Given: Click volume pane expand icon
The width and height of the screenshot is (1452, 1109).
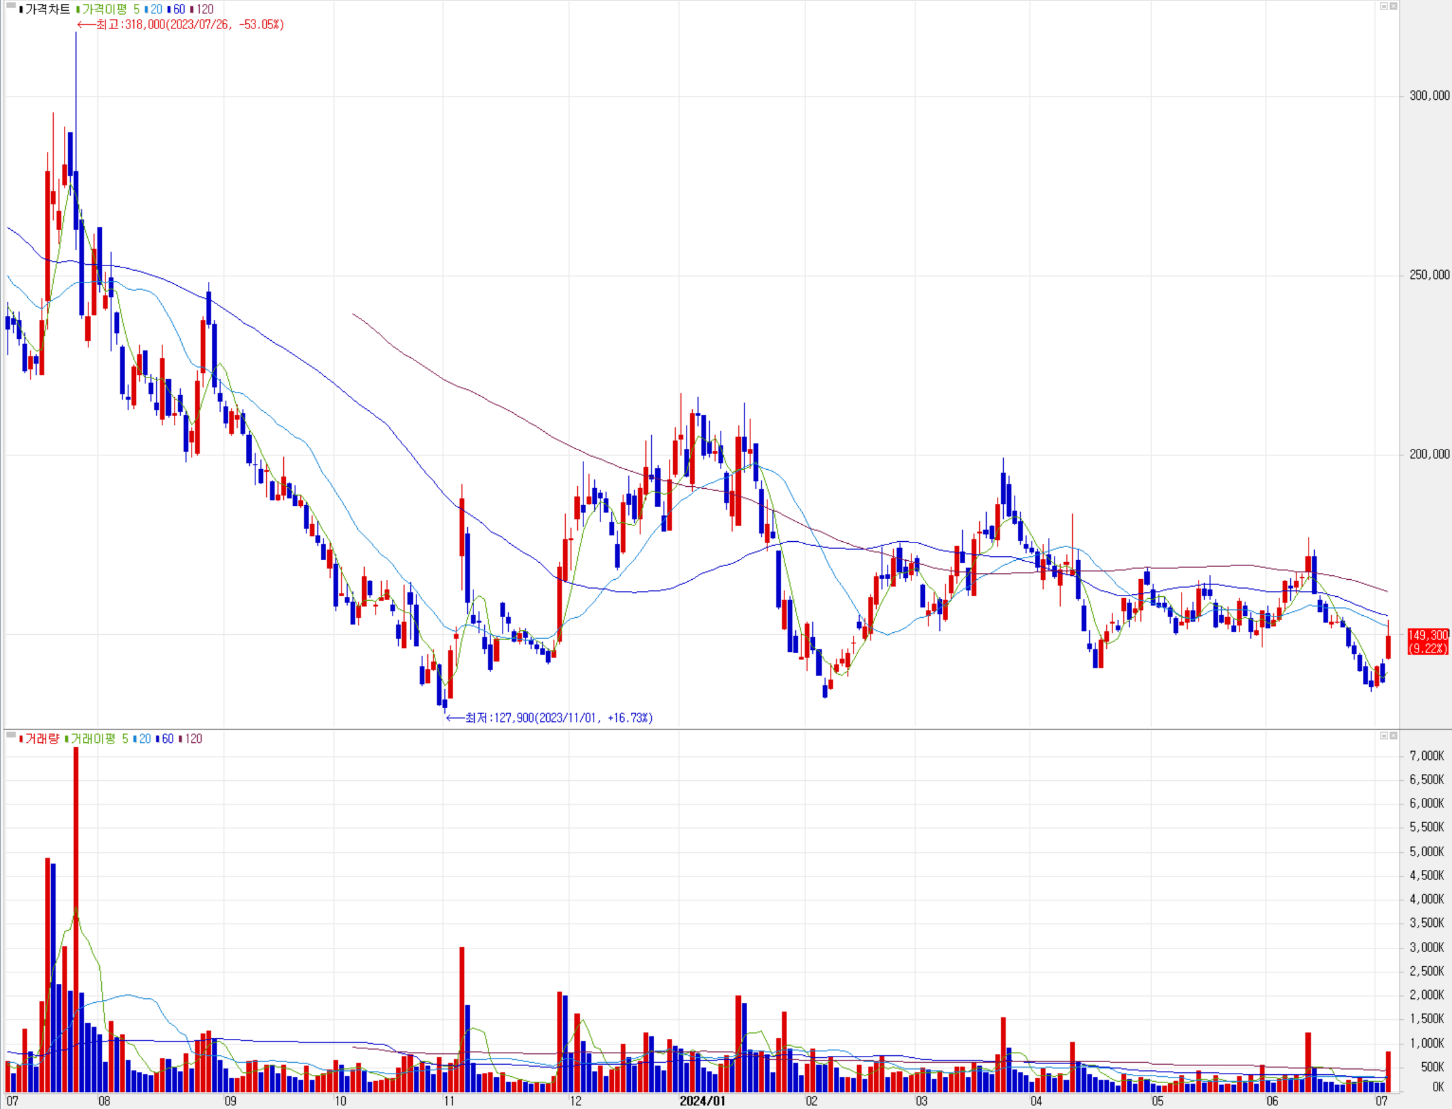Looking at the screenshot, I should point(1393,735).
